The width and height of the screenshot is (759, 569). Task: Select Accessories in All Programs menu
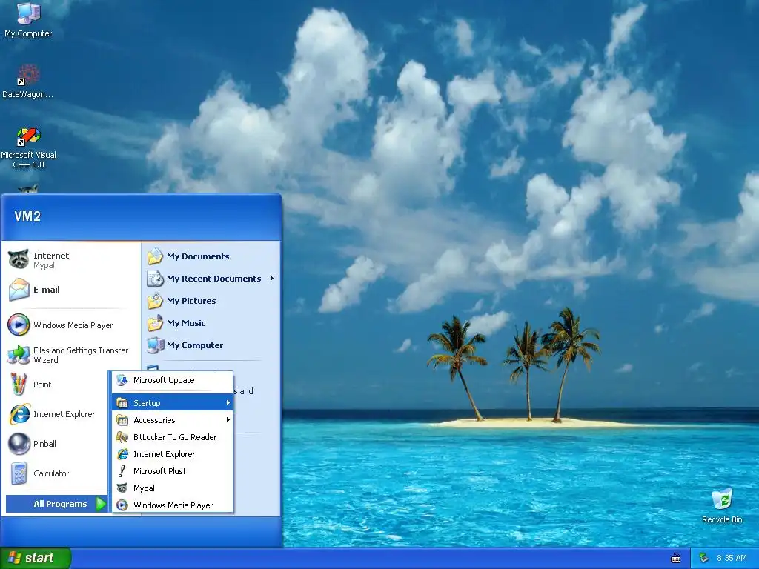pyautogui.click(x=173, y=420)
